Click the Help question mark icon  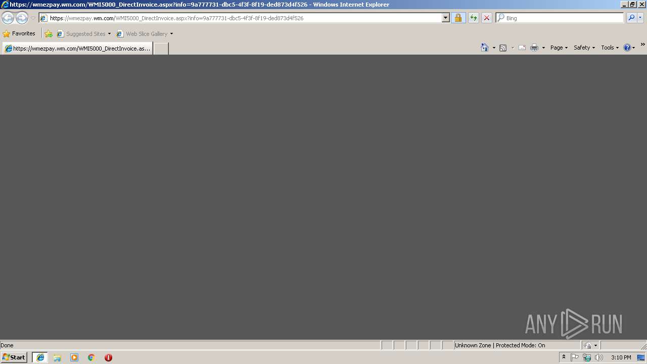click(x=627, y=48)
